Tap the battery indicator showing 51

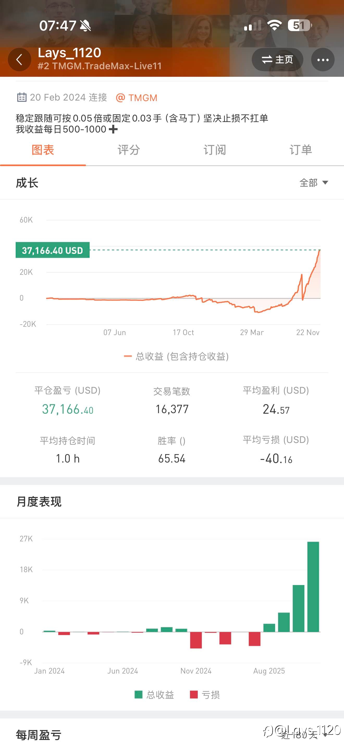tap(300, 25)
